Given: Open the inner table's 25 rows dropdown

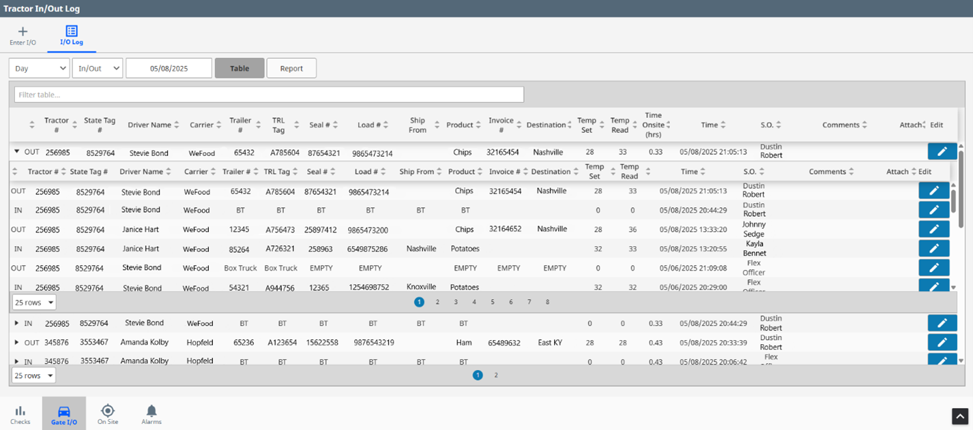Looking at the screenshot, I should [33, 303].
